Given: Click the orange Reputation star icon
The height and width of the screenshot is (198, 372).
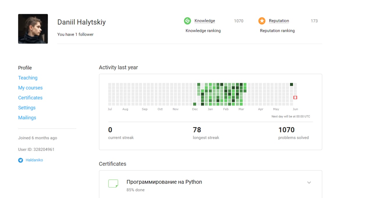Looking at the screenshot, I should [262, 21].
